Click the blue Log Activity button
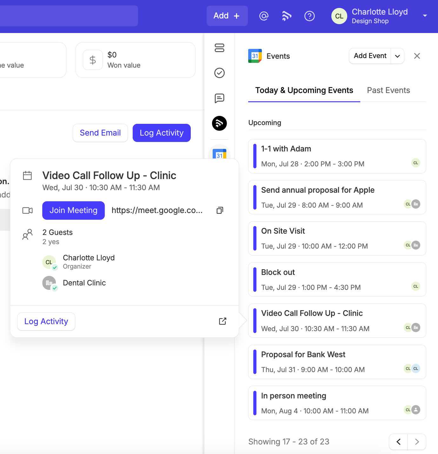 162,133
